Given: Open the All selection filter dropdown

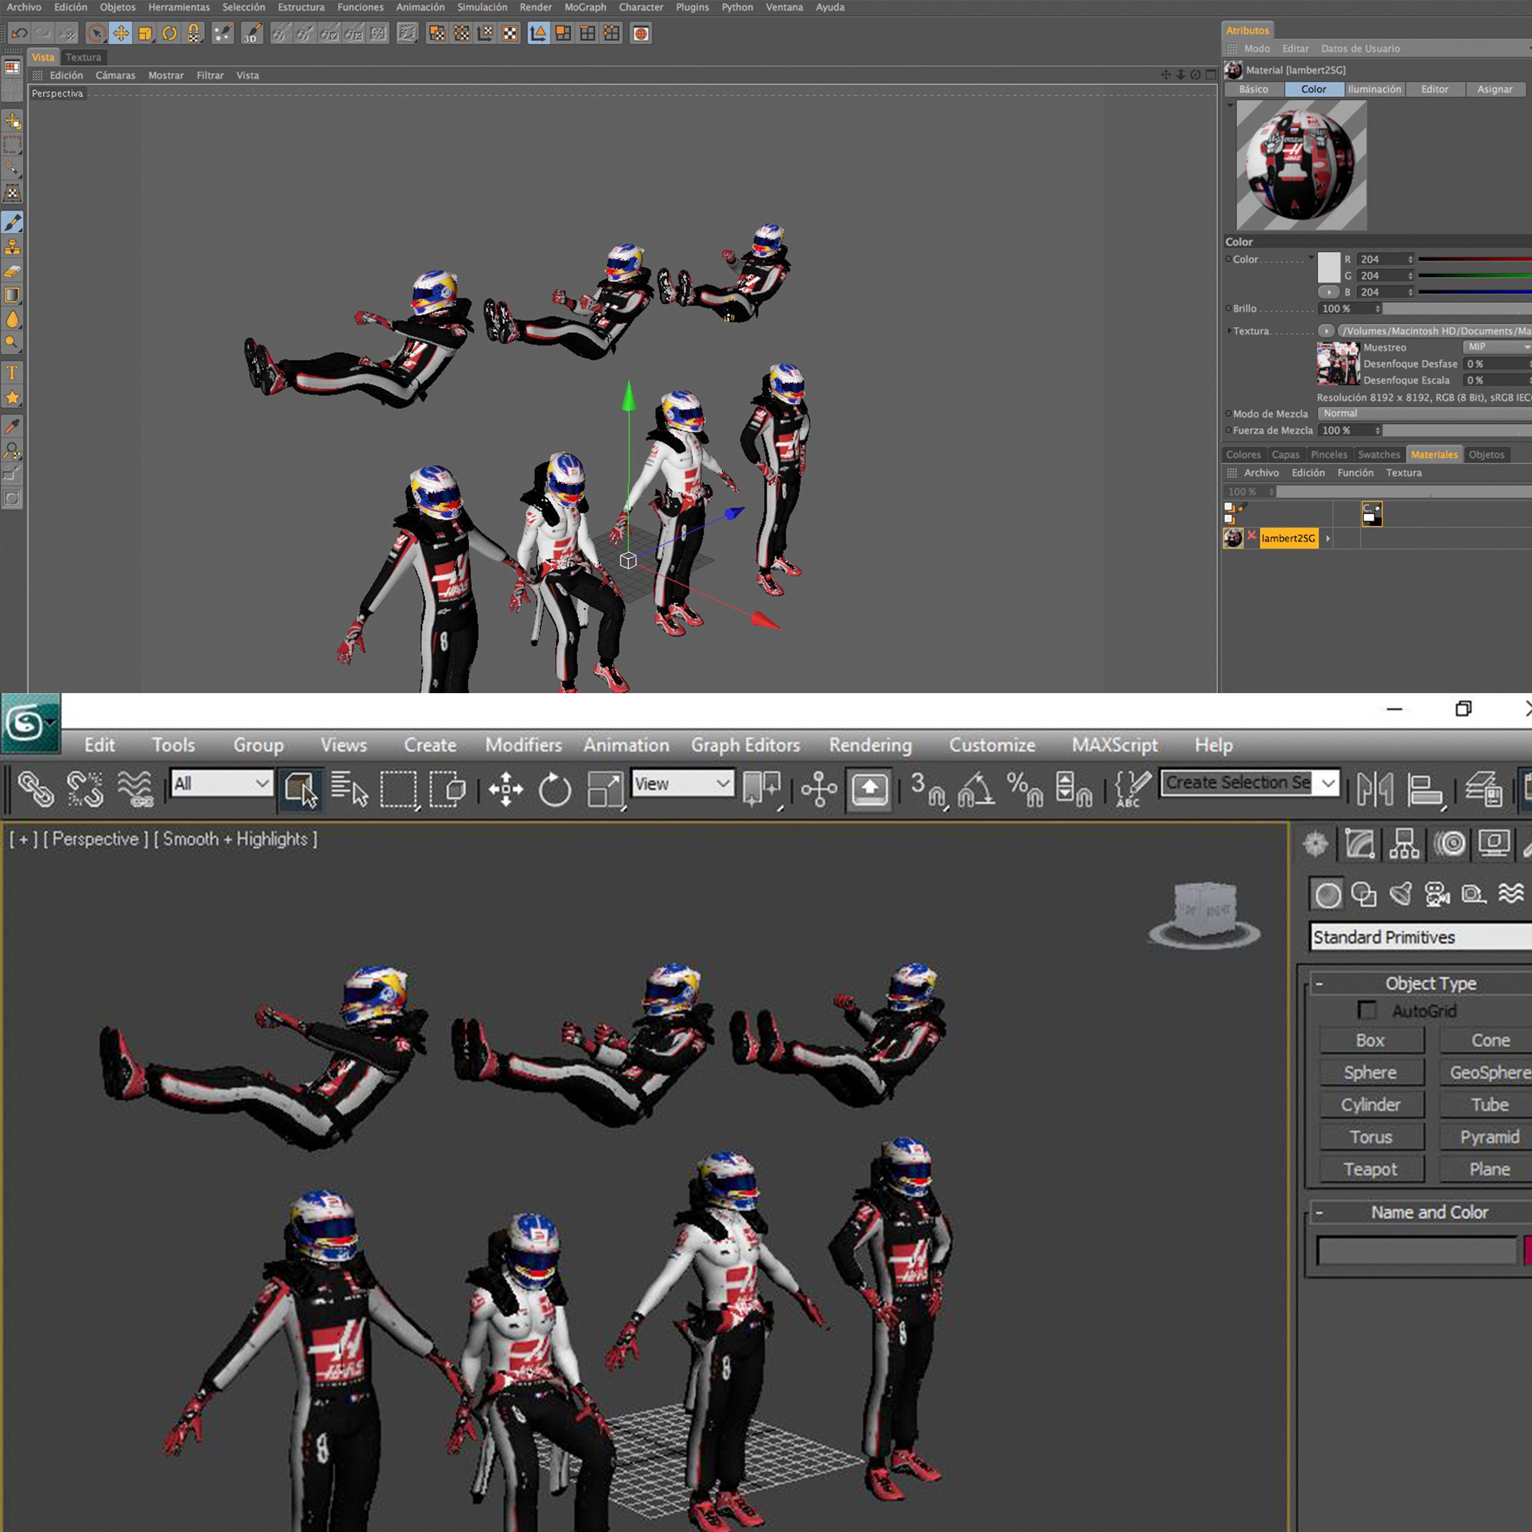Looking at the screenshot, I should 222,784.
